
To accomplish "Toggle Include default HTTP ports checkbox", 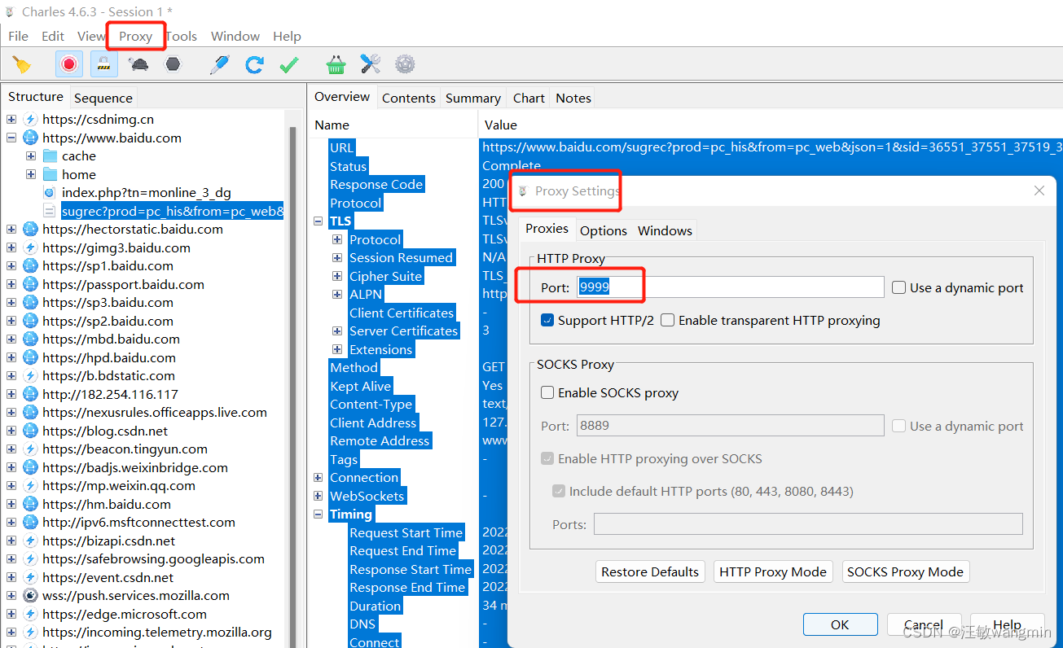I will [559, 491].
